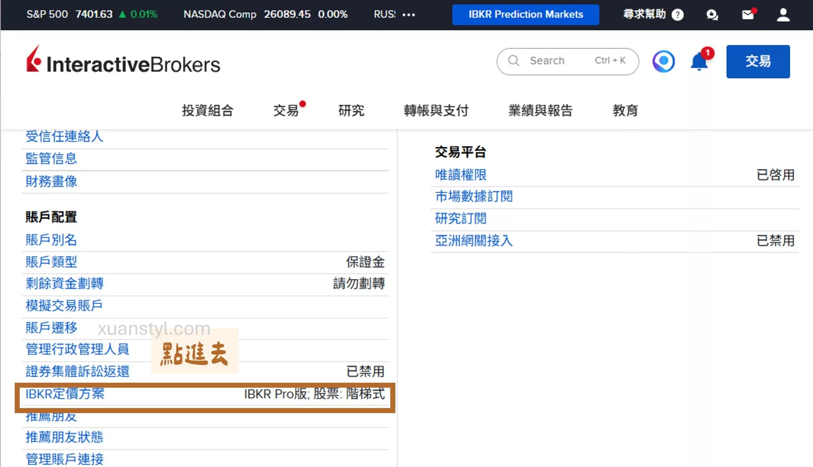Open the 受信任連絡人 link
Screen dimensions: 813x467
(x=65, y=137)
